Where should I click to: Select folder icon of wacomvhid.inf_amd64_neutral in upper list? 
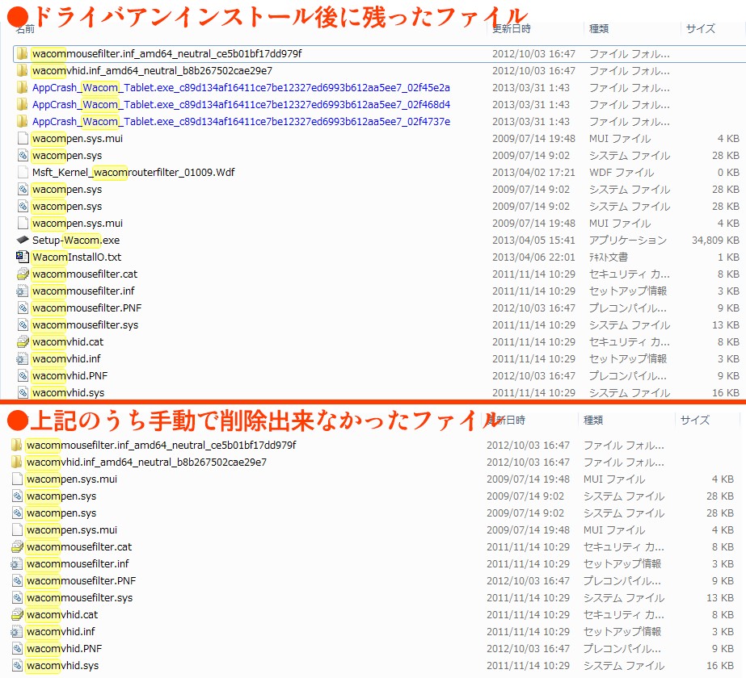click(x=22, y=71)
